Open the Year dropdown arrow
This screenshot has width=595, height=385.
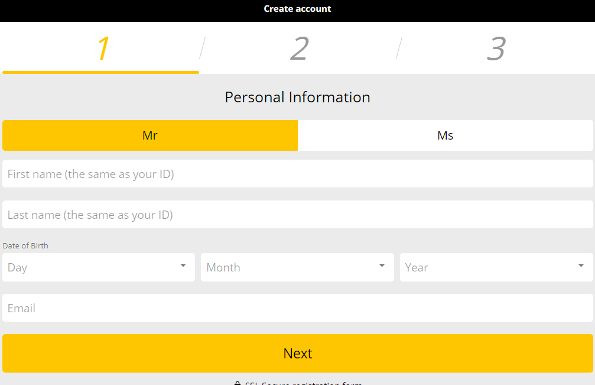coord(581,266)
